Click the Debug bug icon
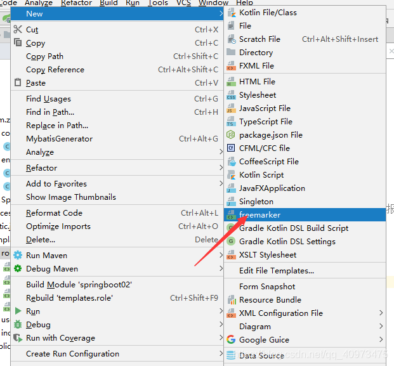 coord(18,324)
